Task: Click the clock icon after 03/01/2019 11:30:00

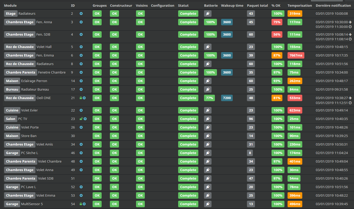Action: pyautogui.click(x=350, y=27)
